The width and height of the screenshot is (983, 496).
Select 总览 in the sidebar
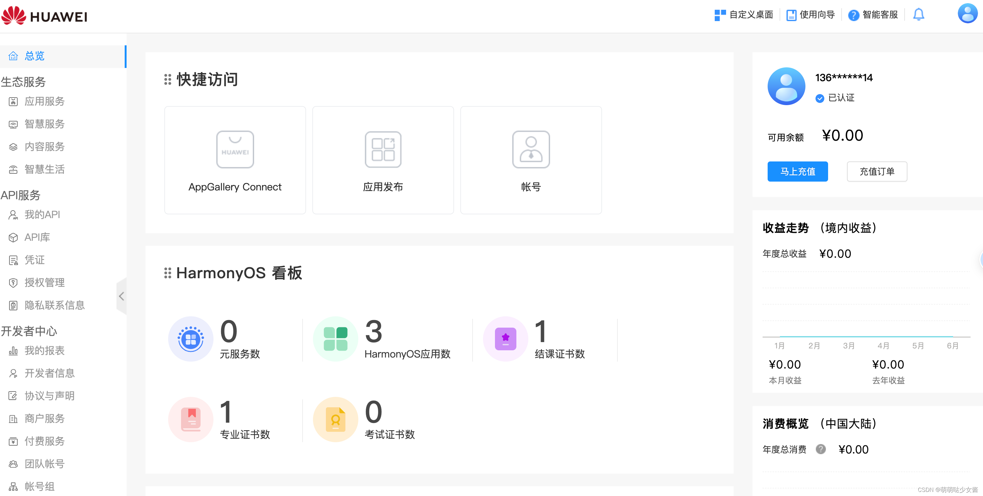pyautogui.click(x=34, y=56)
